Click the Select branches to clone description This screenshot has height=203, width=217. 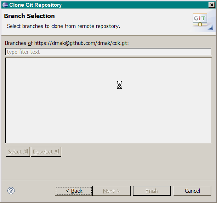[x=63, y=26]
